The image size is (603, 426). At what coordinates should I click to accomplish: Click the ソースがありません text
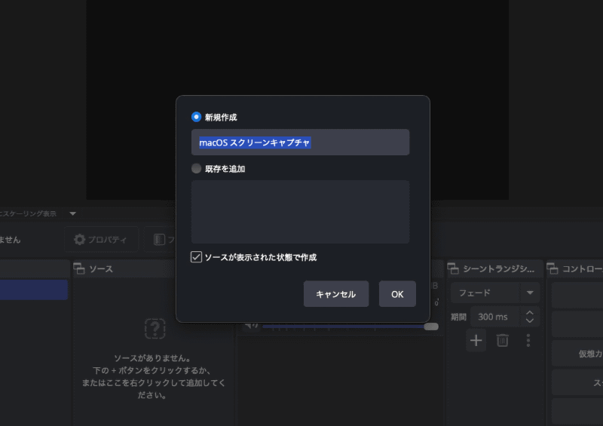[152, 358]
